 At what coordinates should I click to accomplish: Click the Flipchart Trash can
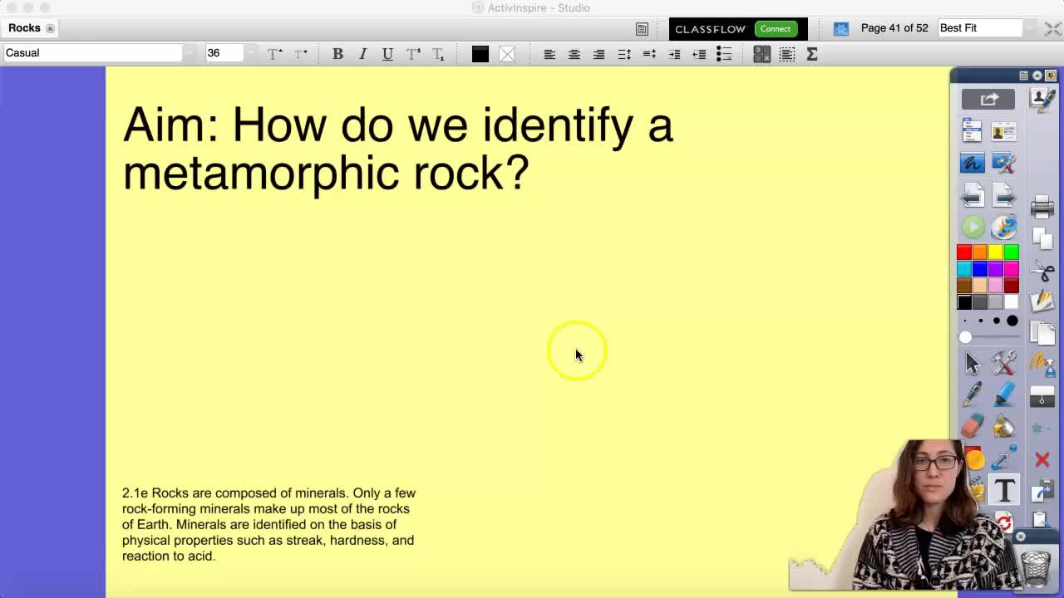click(x=1035, y=567)
